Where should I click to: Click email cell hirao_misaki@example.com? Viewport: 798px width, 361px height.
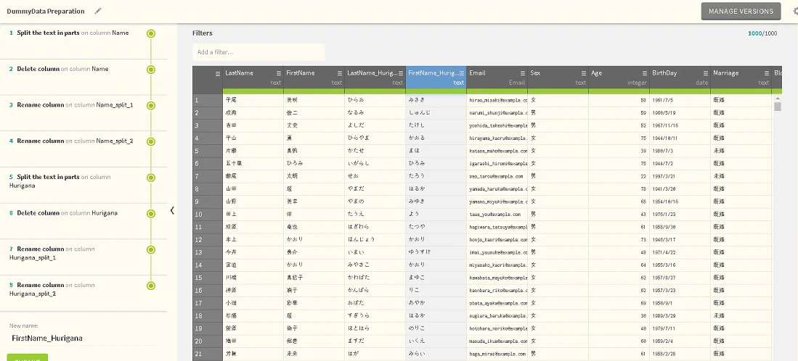(x=497, y=101)
